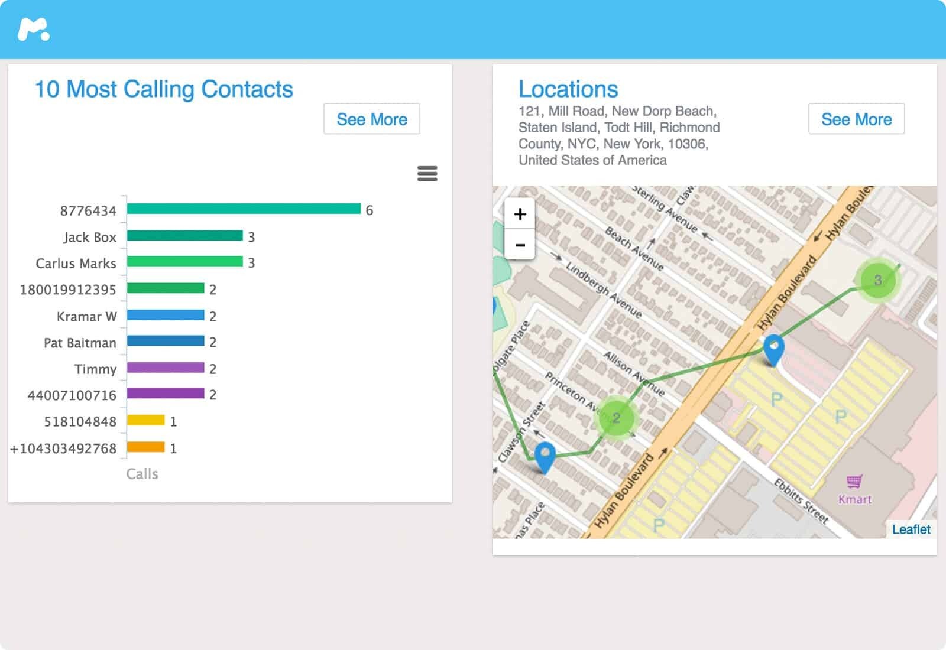Click See More under 10 Most Calling Contacts
This screenshot has width=946, height=650.
tap(371, 119)
